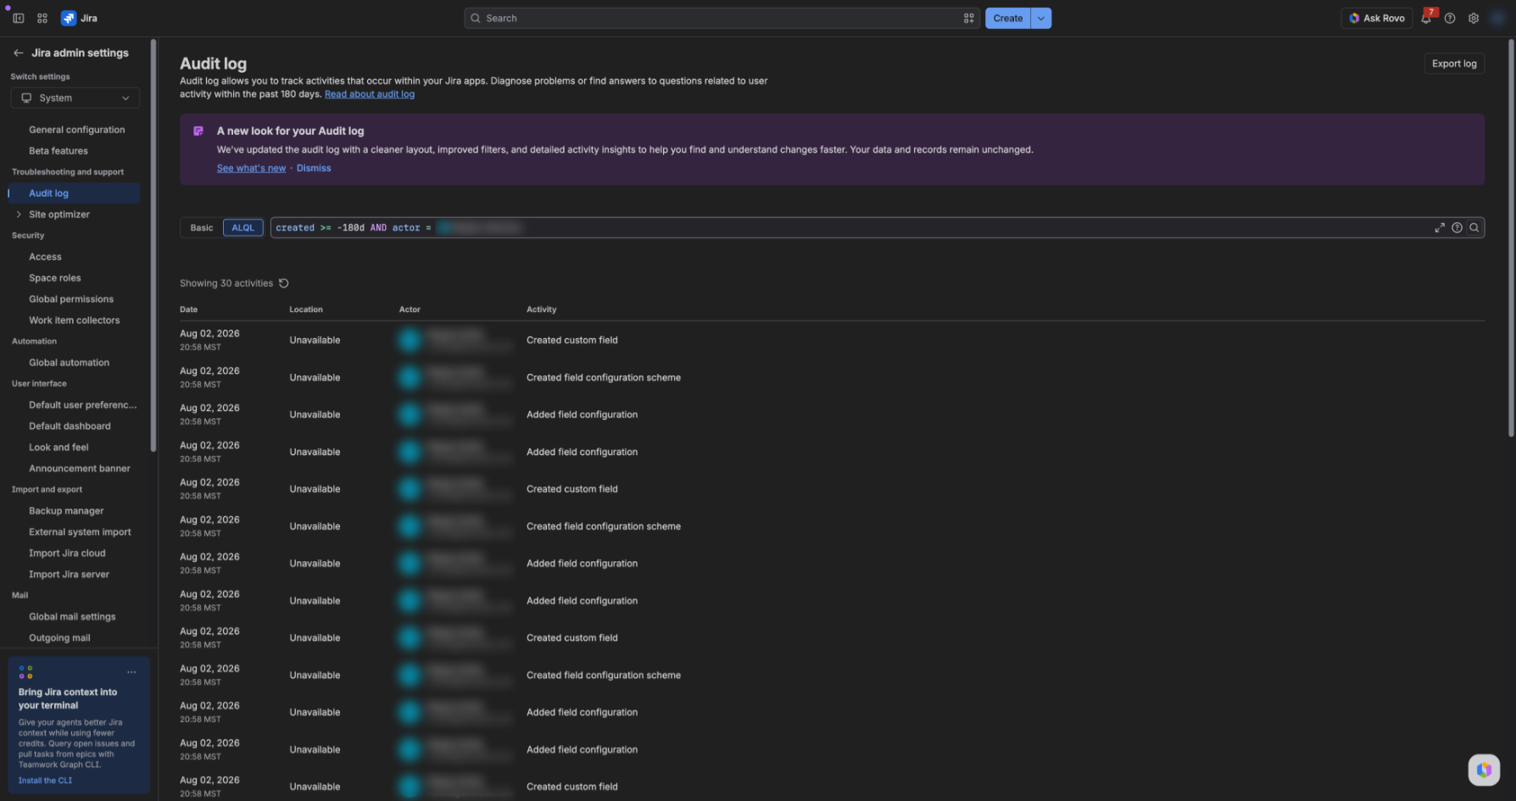Open ALQL syntax help icon
This screenshot has height=801, width=1516.
point(1457,228)
